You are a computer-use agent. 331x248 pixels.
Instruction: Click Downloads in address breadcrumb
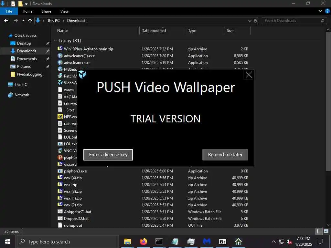coord(77,21)
